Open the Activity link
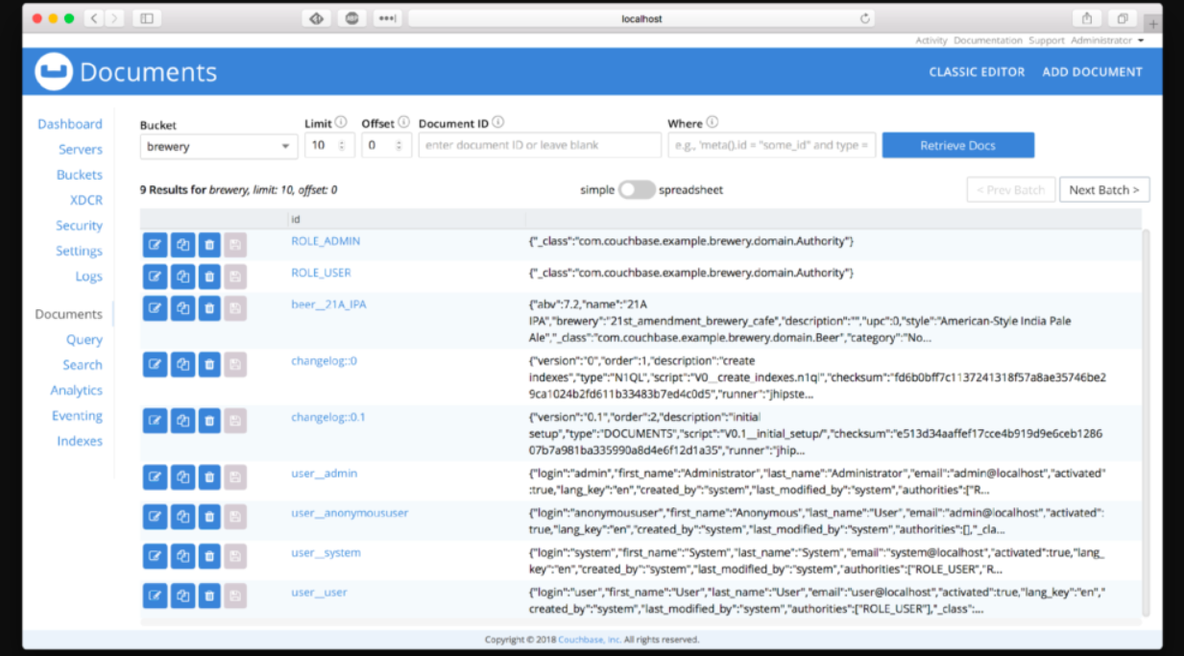Viewport: 1184px width, 656px height. pyautogui.click(x=931, y=40)
